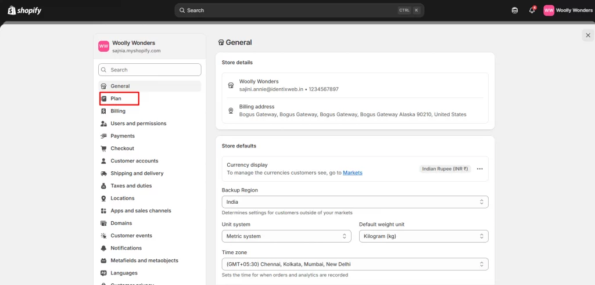Click the Customer events icon
595x285 pixels.
coord(103,236)
